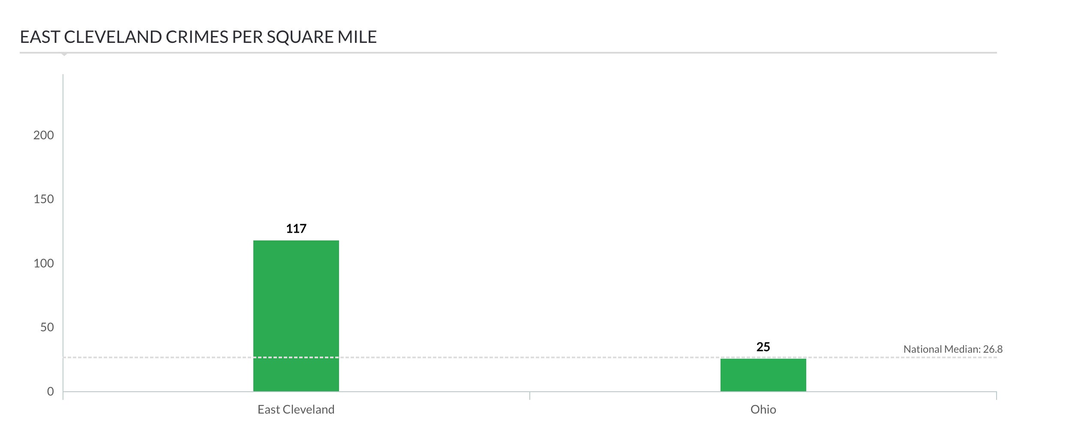Click the x-axis tick mark between both categories
Image resolution: width=1081 pixels, height=432 pixels.
pos(530,396)
